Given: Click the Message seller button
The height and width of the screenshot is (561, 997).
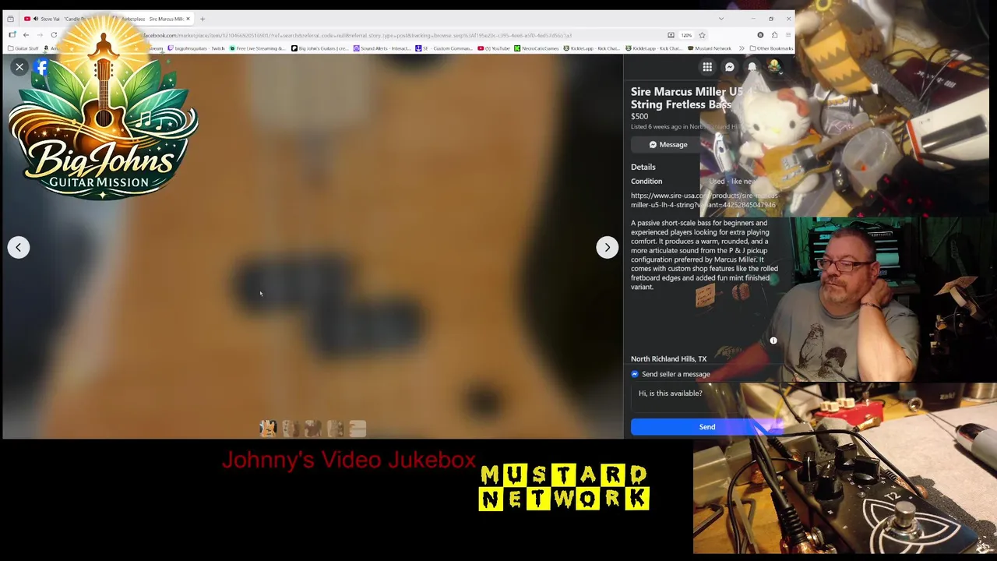Looking at the screenshot, I should (668, 144).
